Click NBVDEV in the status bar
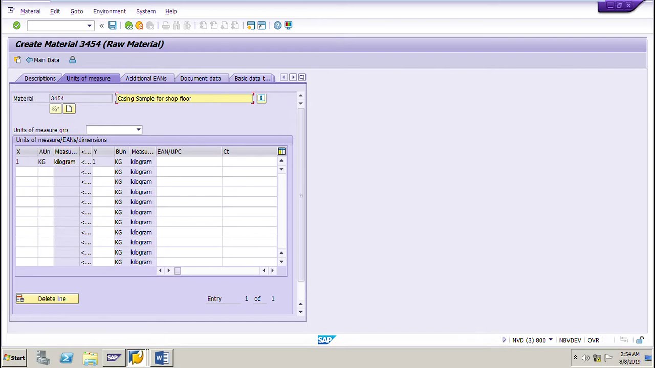The image size is (655, 368). coord(570,340)
